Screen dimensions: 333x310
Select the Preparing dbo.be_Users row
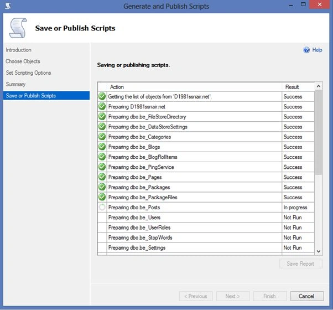click(x=206, y=218)
